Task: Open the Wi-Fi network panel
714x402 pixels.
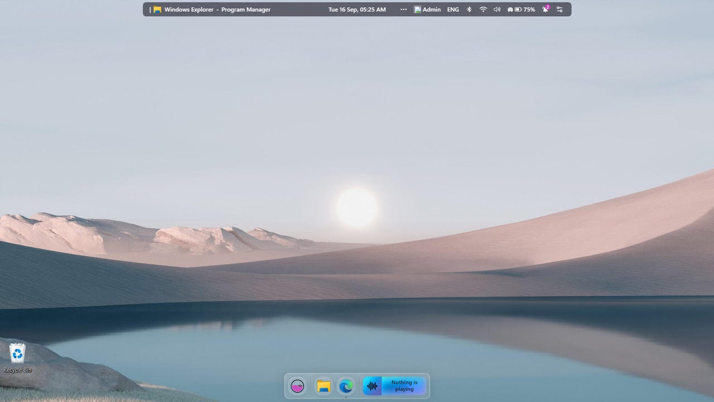Action: 483,9
